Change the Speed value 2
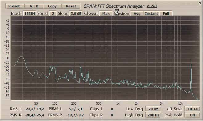Image resolution: width=203 pixels, height=121 pixels. click(x=53, y=14)
